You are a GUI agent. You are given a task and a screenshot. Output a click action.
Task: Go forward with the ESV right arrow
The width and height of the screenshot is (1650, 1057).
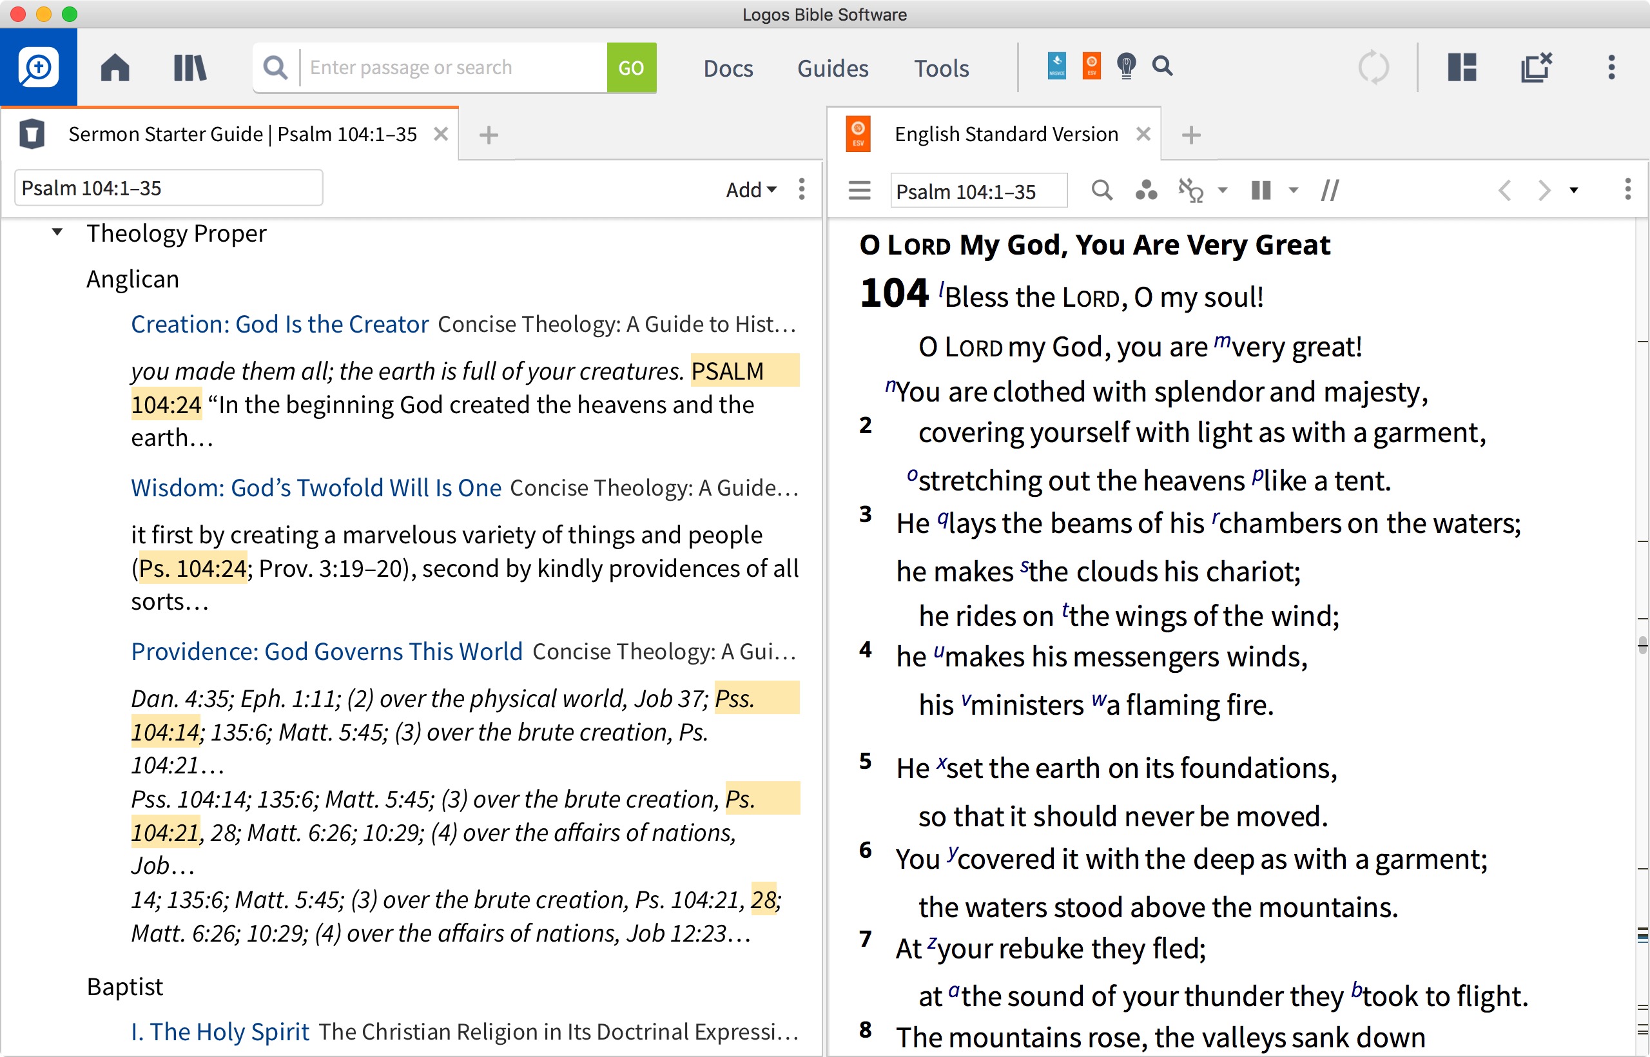click(x=1543, y=190)
